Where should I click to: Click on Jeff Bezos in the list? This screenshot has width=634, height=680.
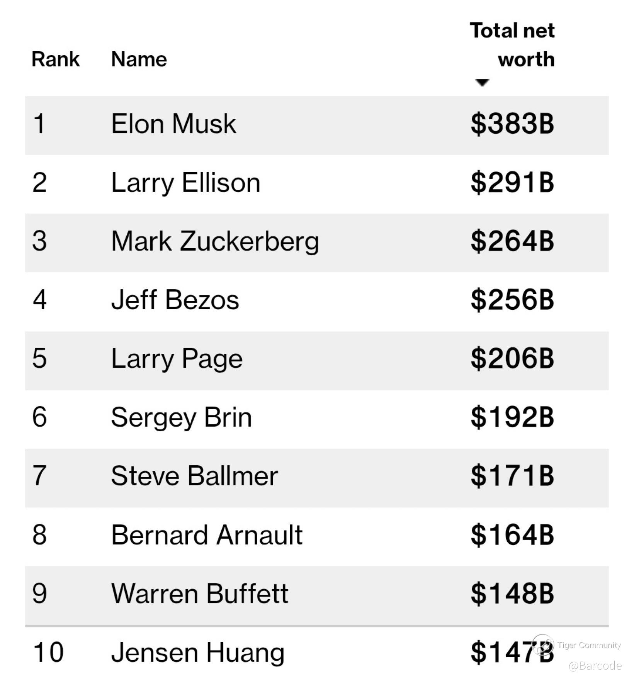click(x=175, y=300)
